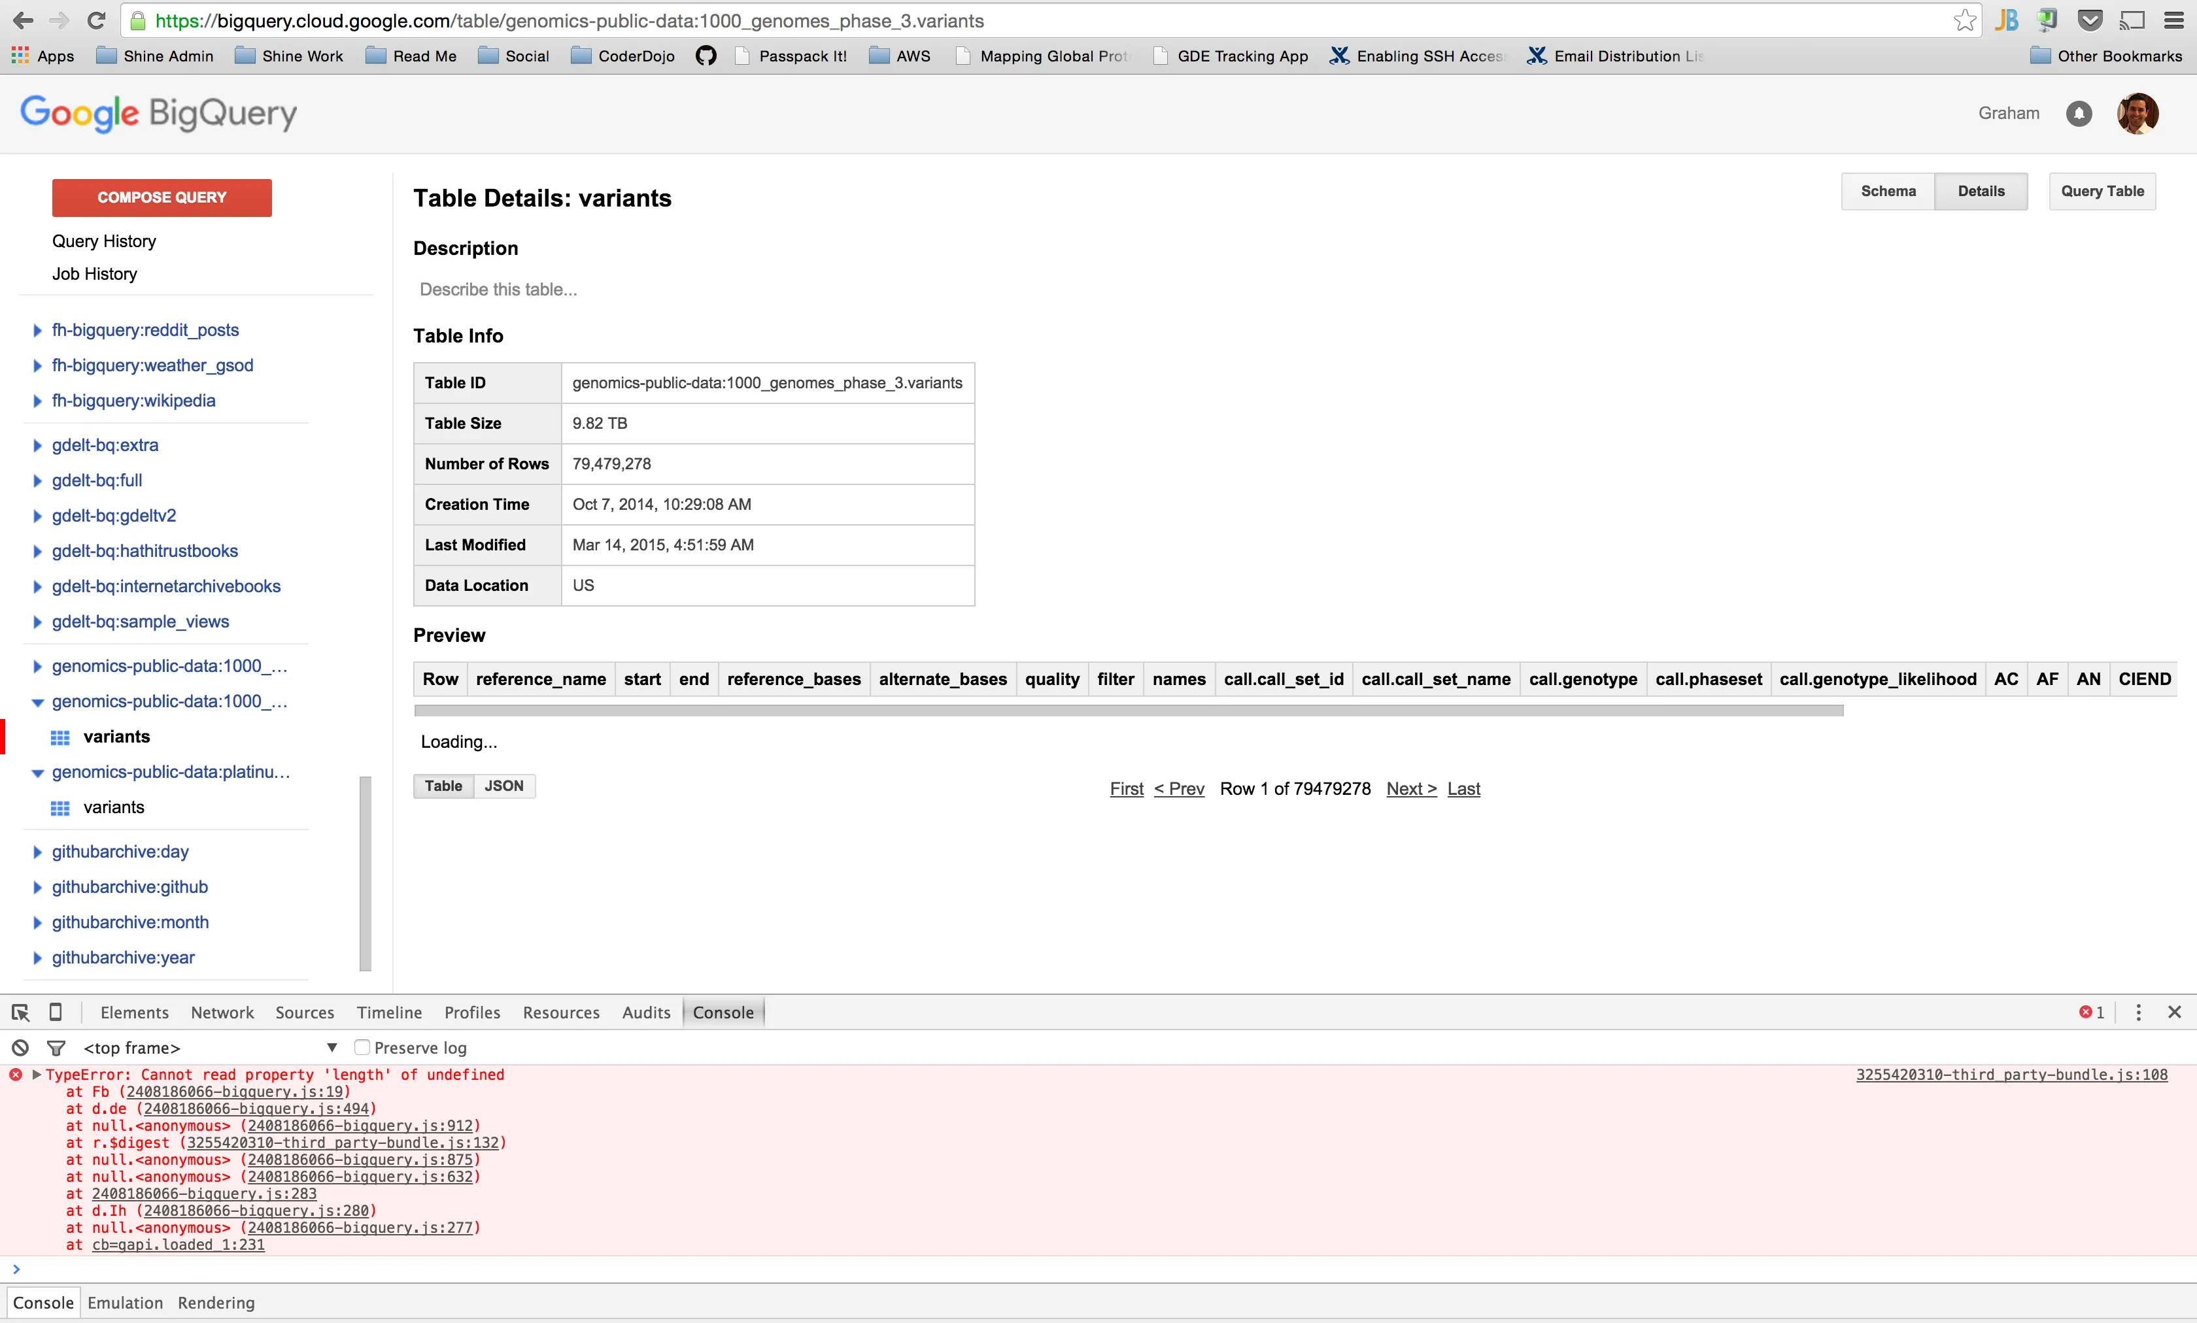The width and height of the screenshot is (2197, 1323).
Task: Expand the gdelt-bq:full dataset
Action: [x=37, y=480]
